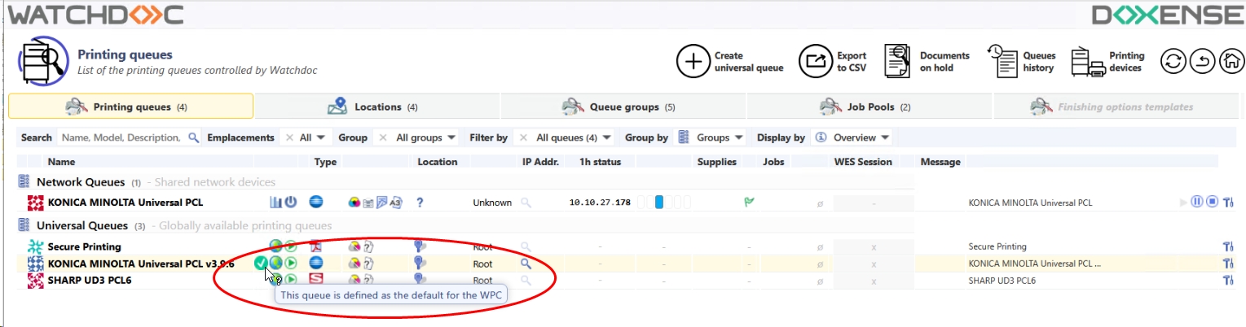The height and width of the screenshot is (327, 1246).
Task: Click green checkmark default WPC queue icon
Action: click(x=261, y=263)
